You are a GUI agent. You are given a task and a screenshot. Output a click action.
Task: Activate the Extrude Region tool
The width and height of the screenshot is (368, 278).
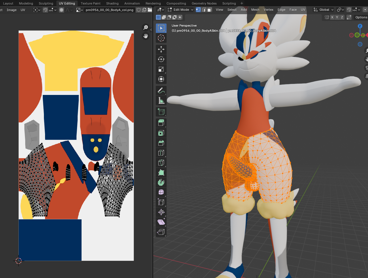[x=161, y=123]
